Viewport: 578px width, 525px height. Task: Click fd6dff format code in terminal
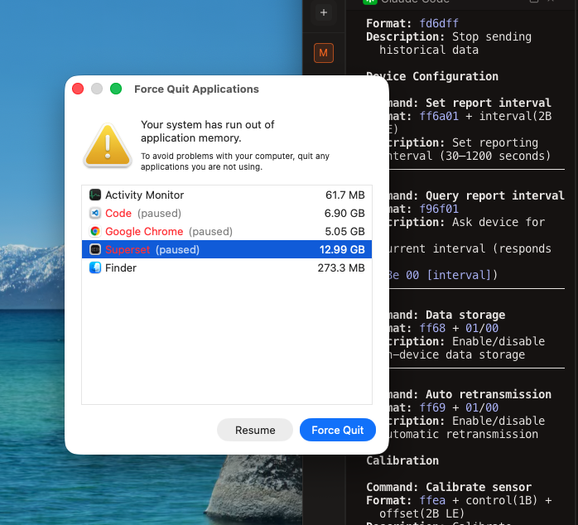(439, 23)
